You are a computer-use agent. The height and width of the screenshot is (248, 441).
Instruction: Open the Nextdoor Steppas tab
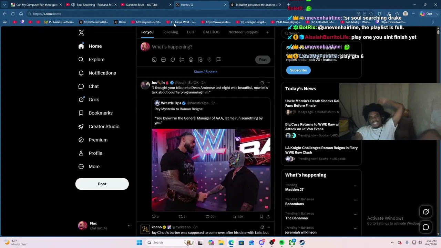tap(243, 32)
